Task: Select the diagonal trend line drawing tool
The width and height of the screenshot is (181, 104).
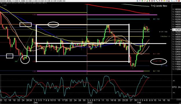Action: (x=157, y=1)
